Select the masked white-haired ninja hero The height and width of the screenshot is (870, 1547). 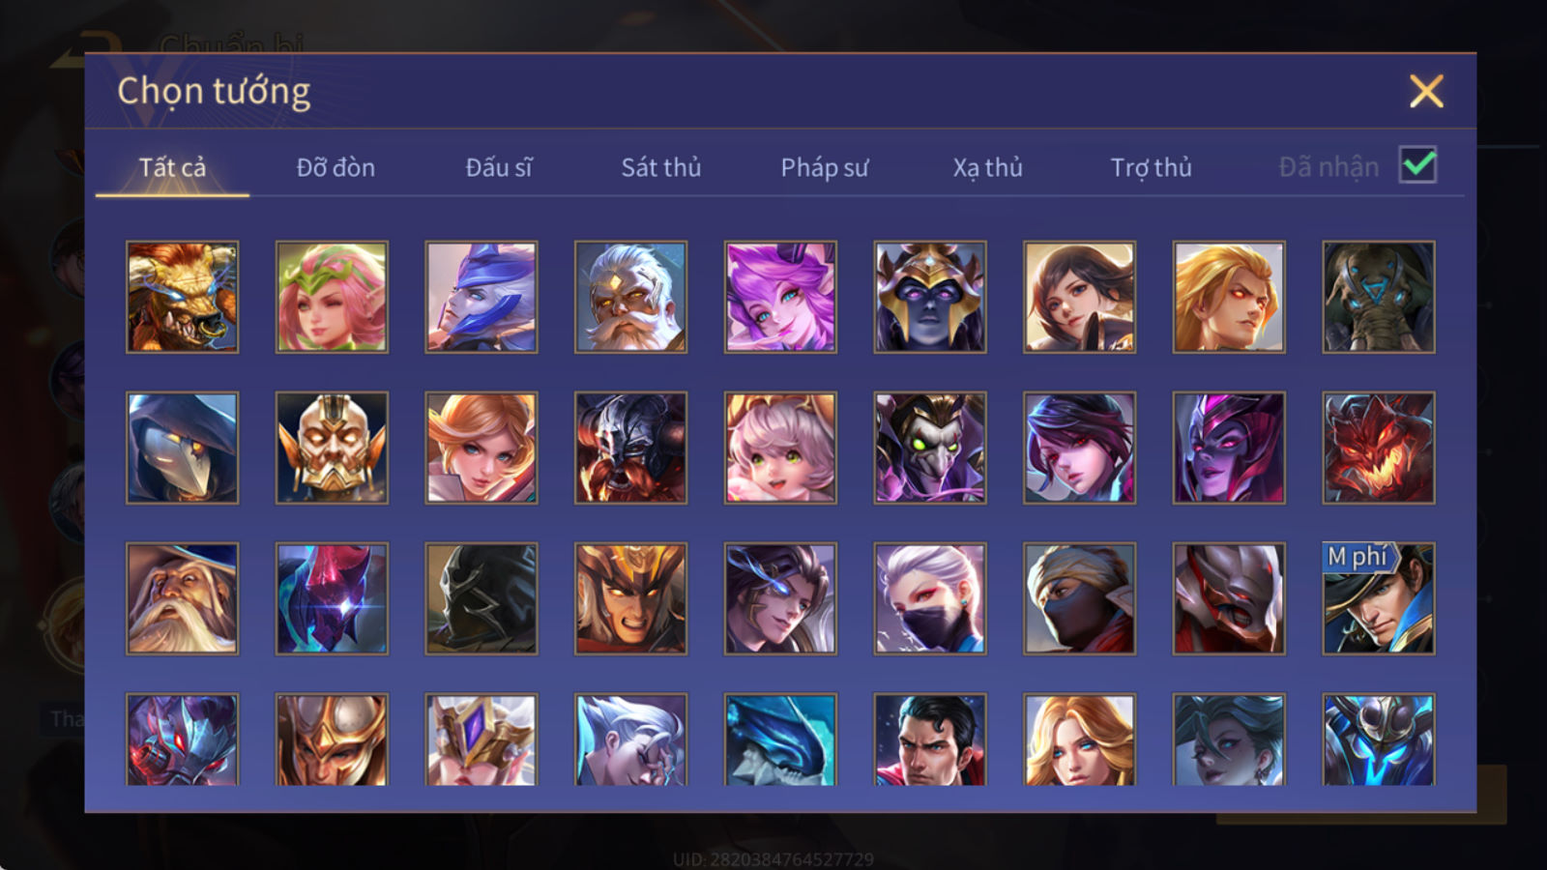pyautogui.click(x=930, y=598)
